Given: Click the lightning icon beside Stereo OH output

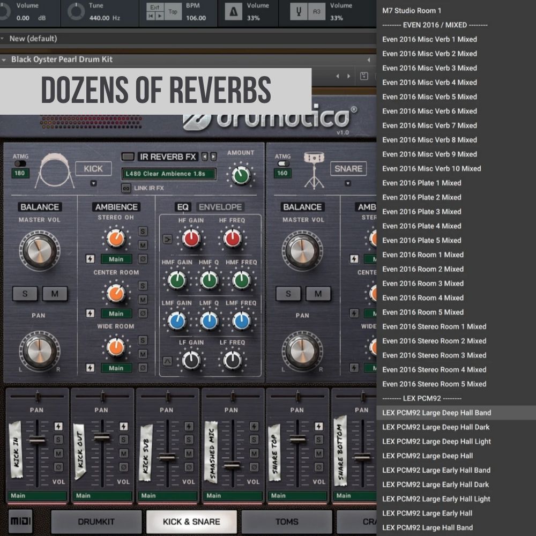Looking at the screenshot, I should (90, 259).
